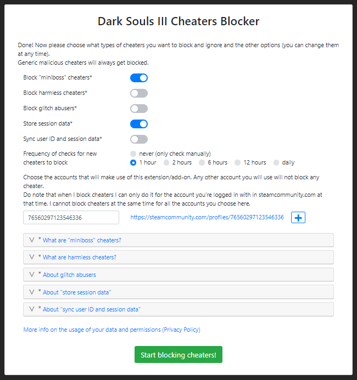
Task: Click the Steam ID input field
Action: point(71,218)
